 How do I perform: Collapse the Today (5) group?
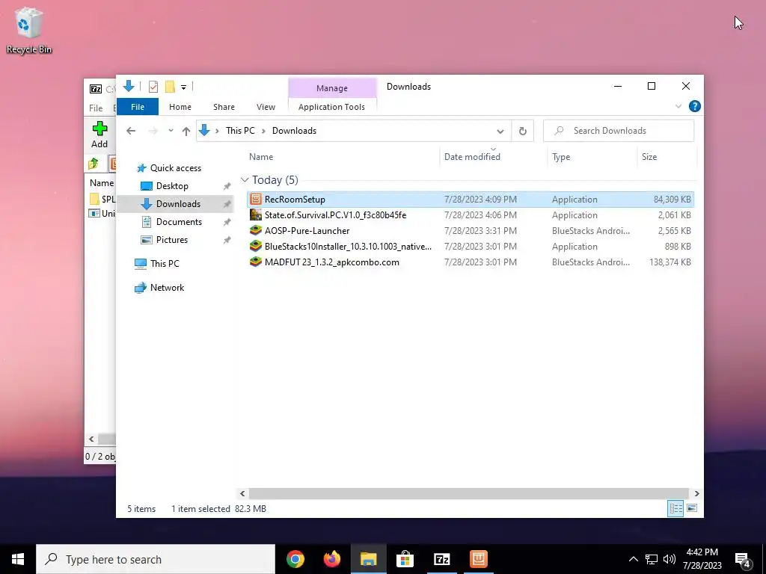[x=245, y=180]
